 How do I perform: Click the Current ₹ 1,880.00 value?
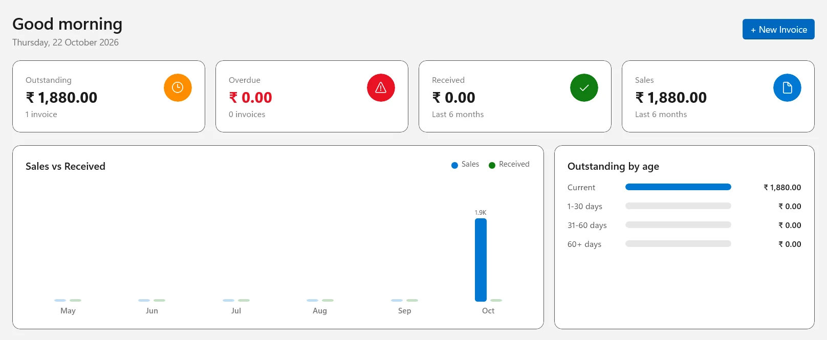click(x=782, y=188)
